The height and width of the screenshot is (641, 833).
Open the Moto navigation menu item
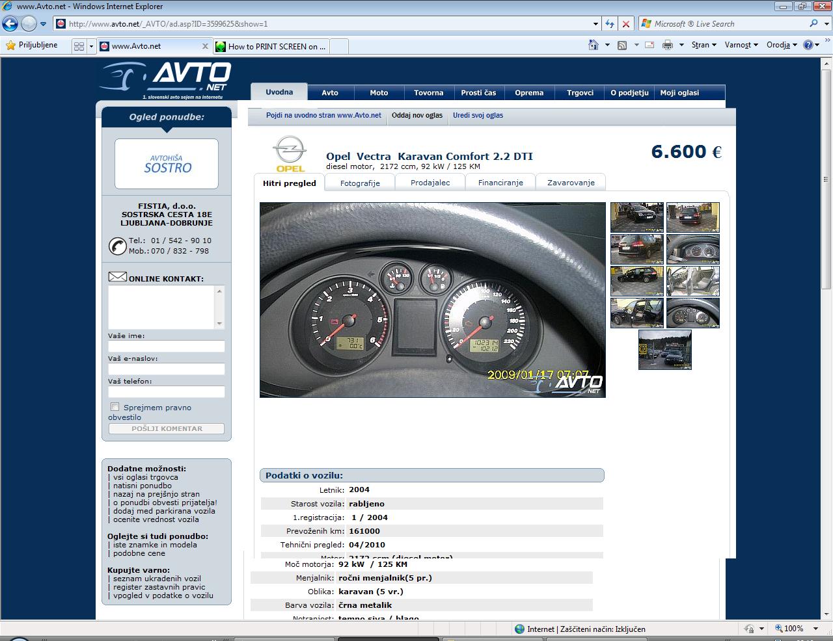(379, 93)
